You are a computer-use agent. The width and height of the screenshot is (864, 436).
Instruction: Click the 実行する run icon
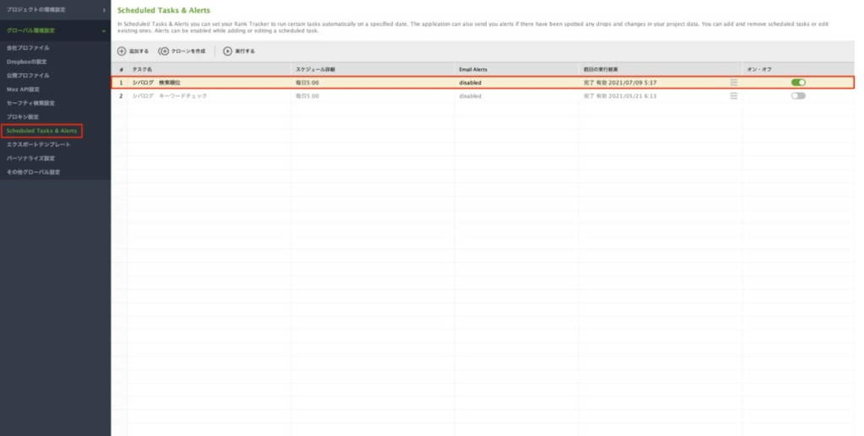[227, 51]
